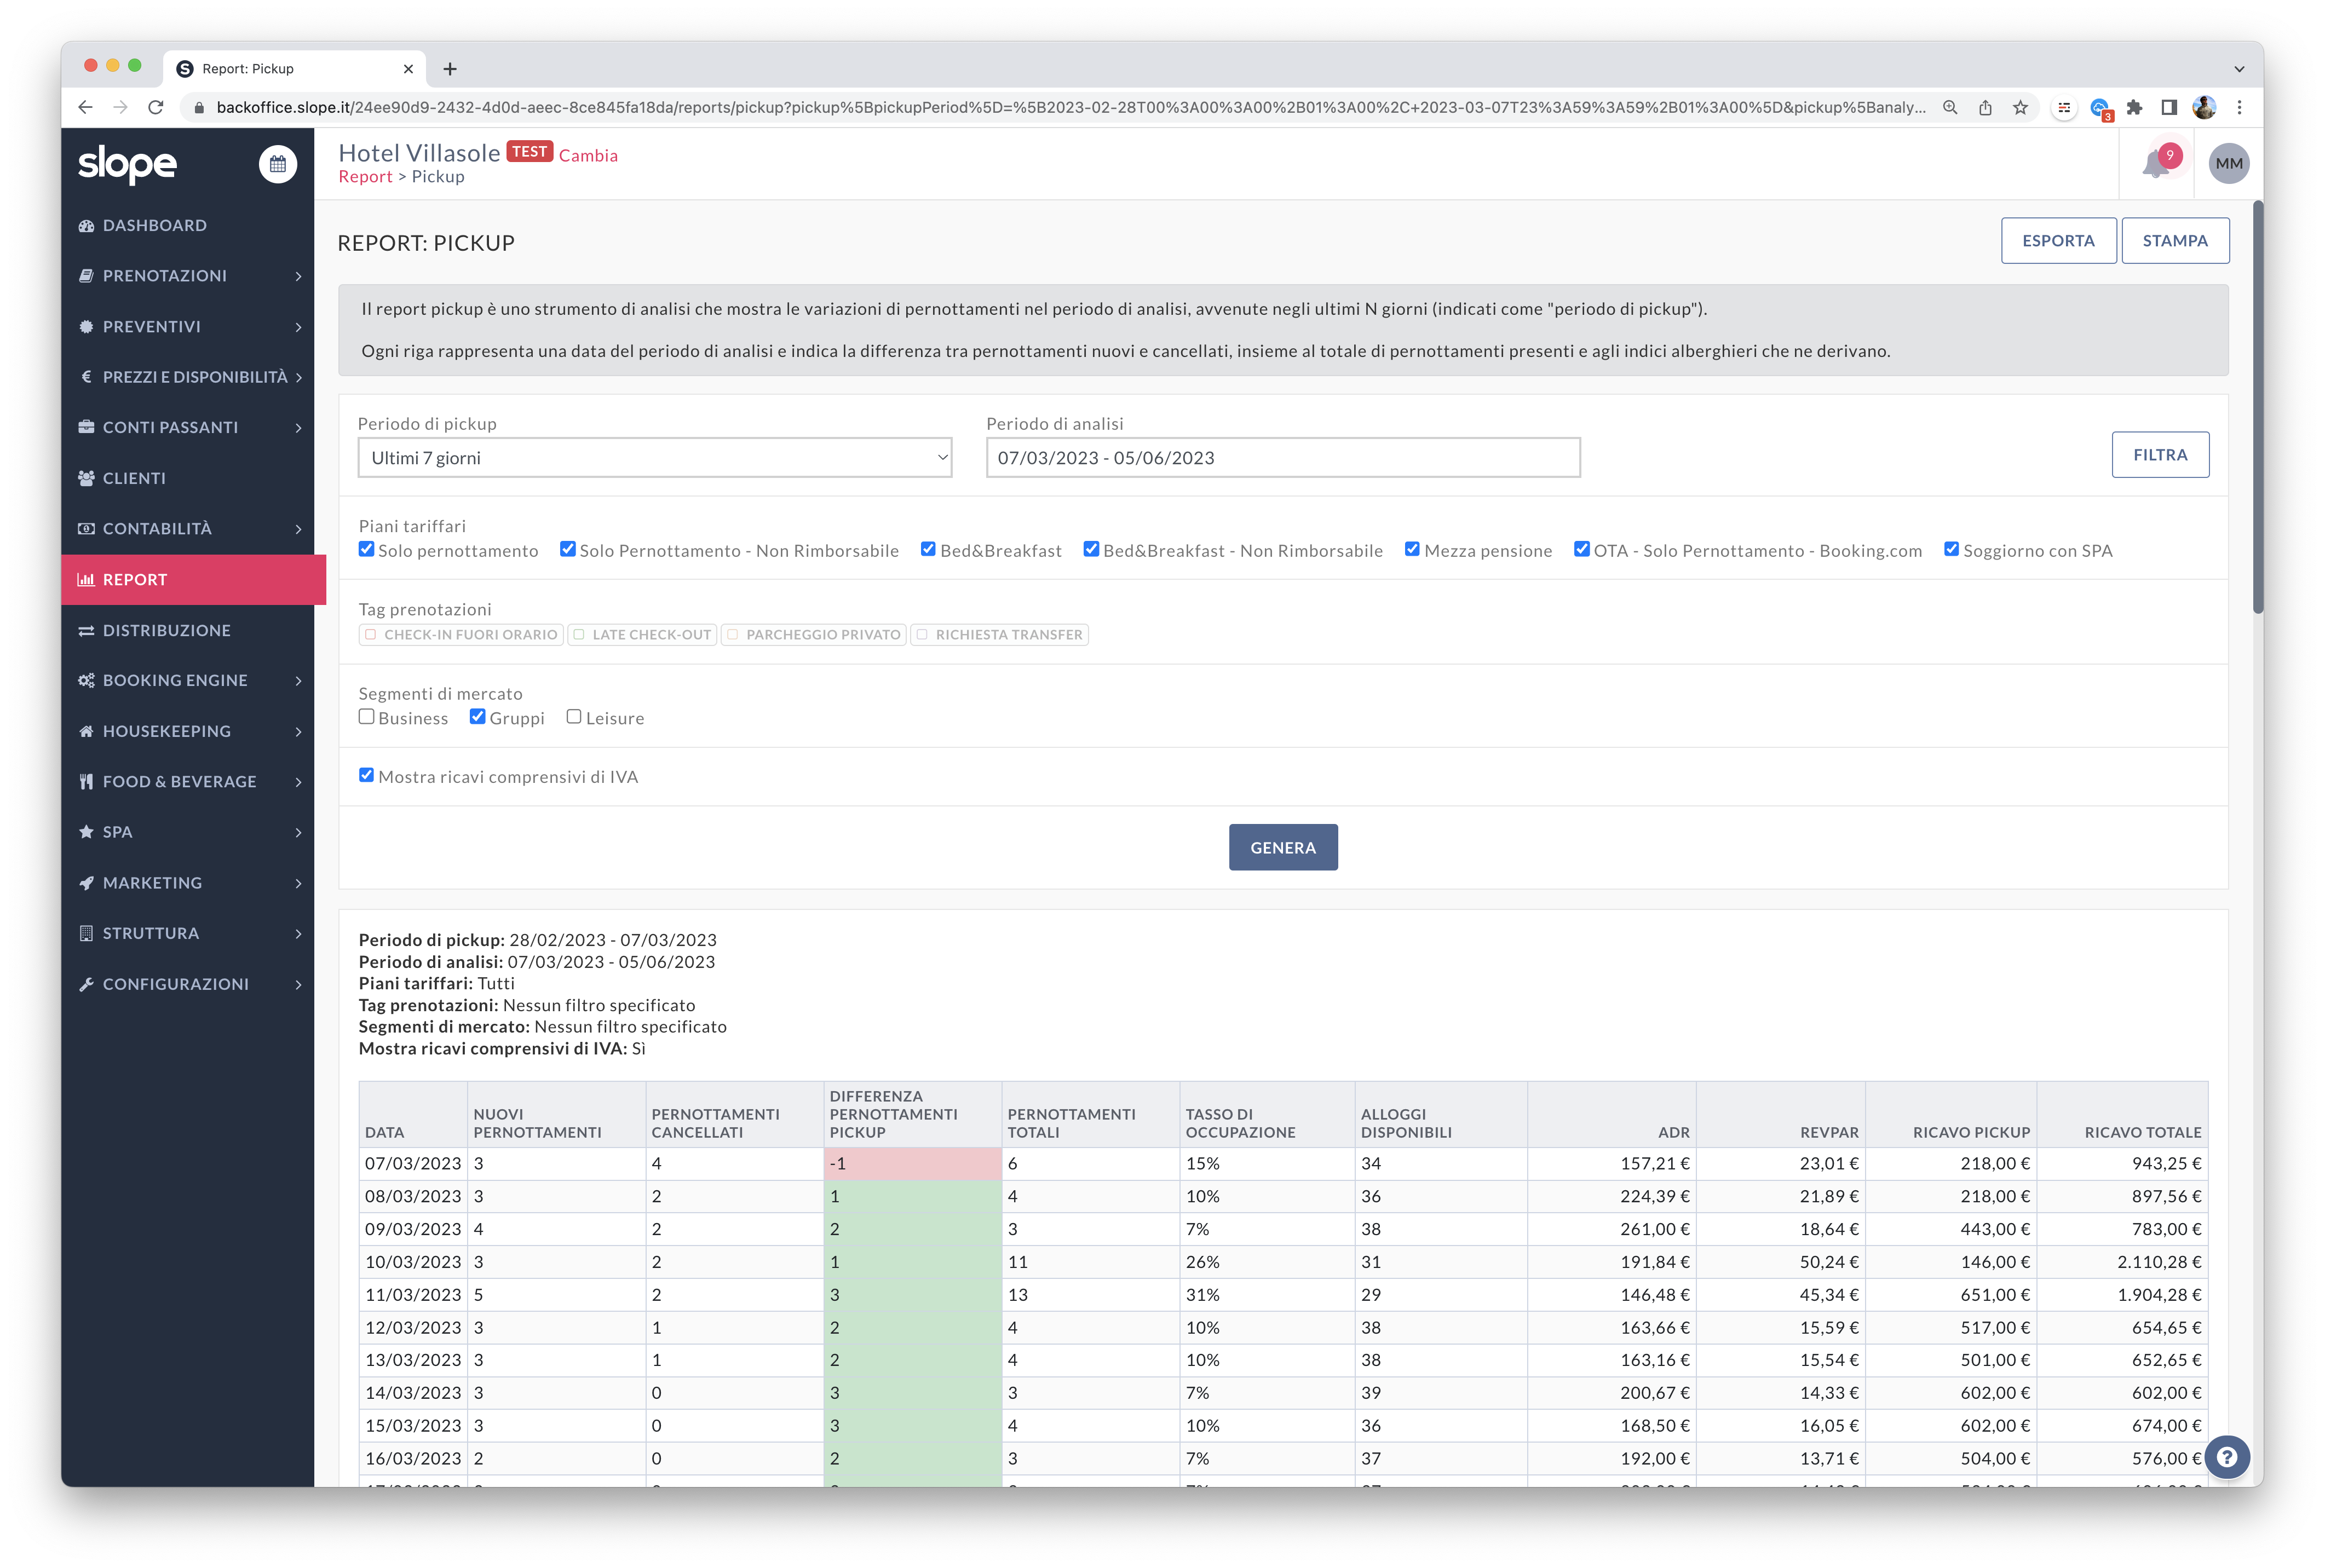Uncheck the Gruppi market segment

point(477,716)
